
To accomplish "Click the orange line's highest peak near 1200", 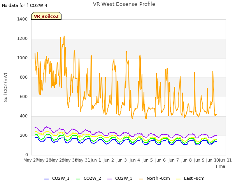I will pyautogui.click(x=64, y=36).
